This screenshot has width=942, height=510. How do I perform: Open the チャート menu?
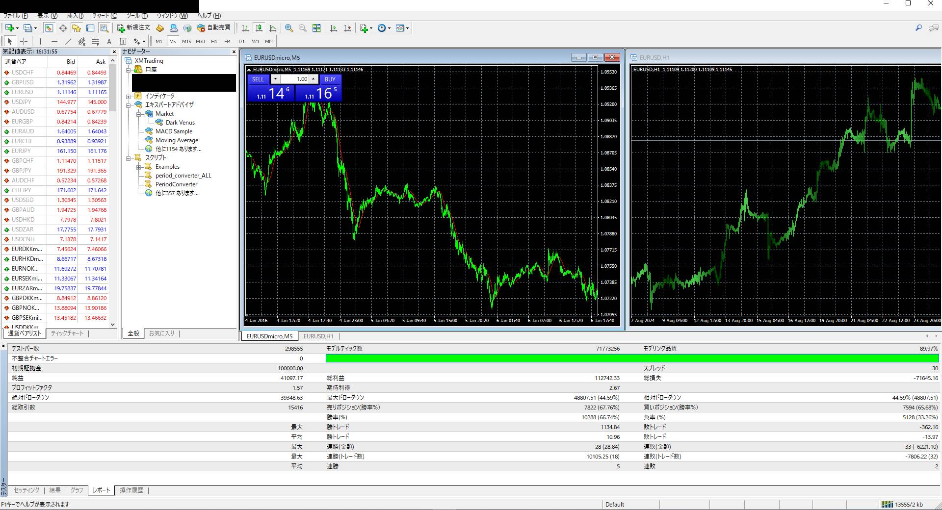pyautogui.click(x=105, y=16)
